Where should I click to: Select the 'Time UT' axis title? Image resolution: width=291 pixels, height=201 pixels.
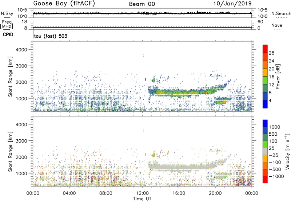142,199
